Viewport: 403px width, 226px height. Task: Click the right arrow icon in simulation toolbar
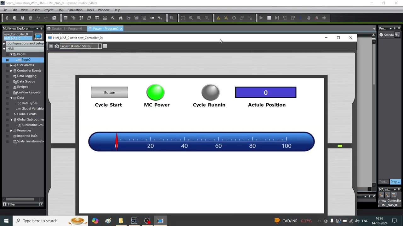(324, 18)
